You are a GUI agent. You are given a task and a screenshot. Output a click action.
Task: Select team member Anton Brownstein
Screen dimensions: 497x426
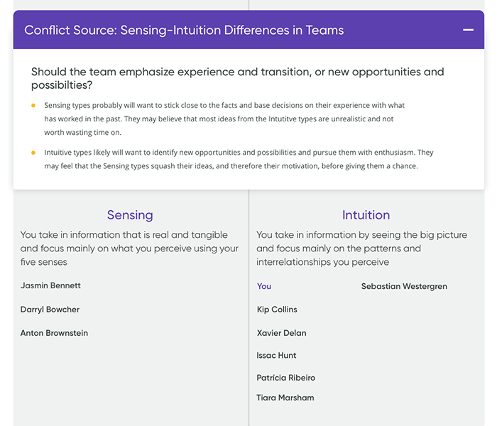click(x=54, y=333)
